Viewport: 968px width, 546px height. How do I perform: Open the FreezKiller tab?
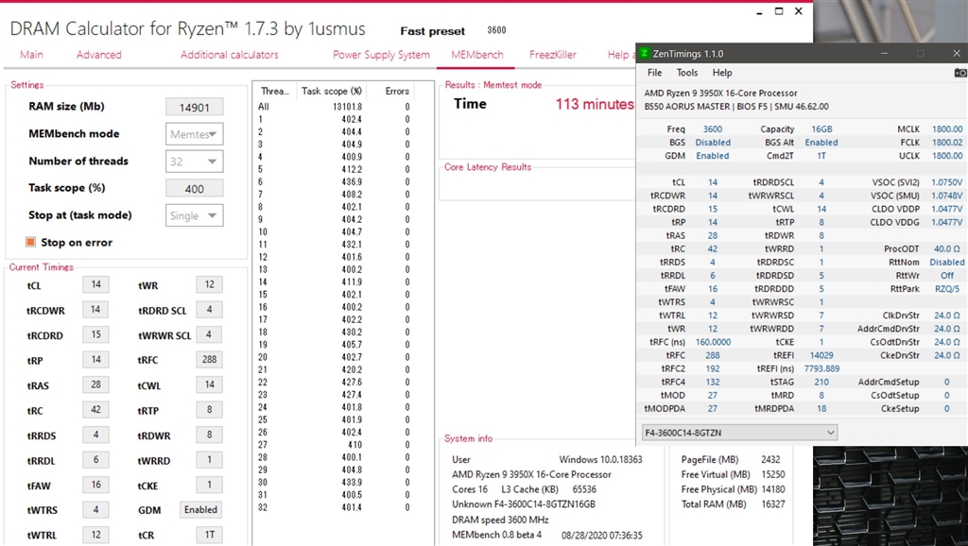[x=552, y=54]
